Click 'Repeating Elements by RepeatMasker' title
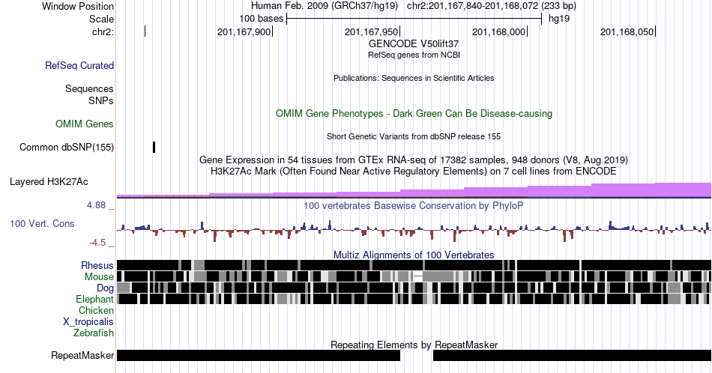This screenshot has height=373, width=712. (414, 345)
